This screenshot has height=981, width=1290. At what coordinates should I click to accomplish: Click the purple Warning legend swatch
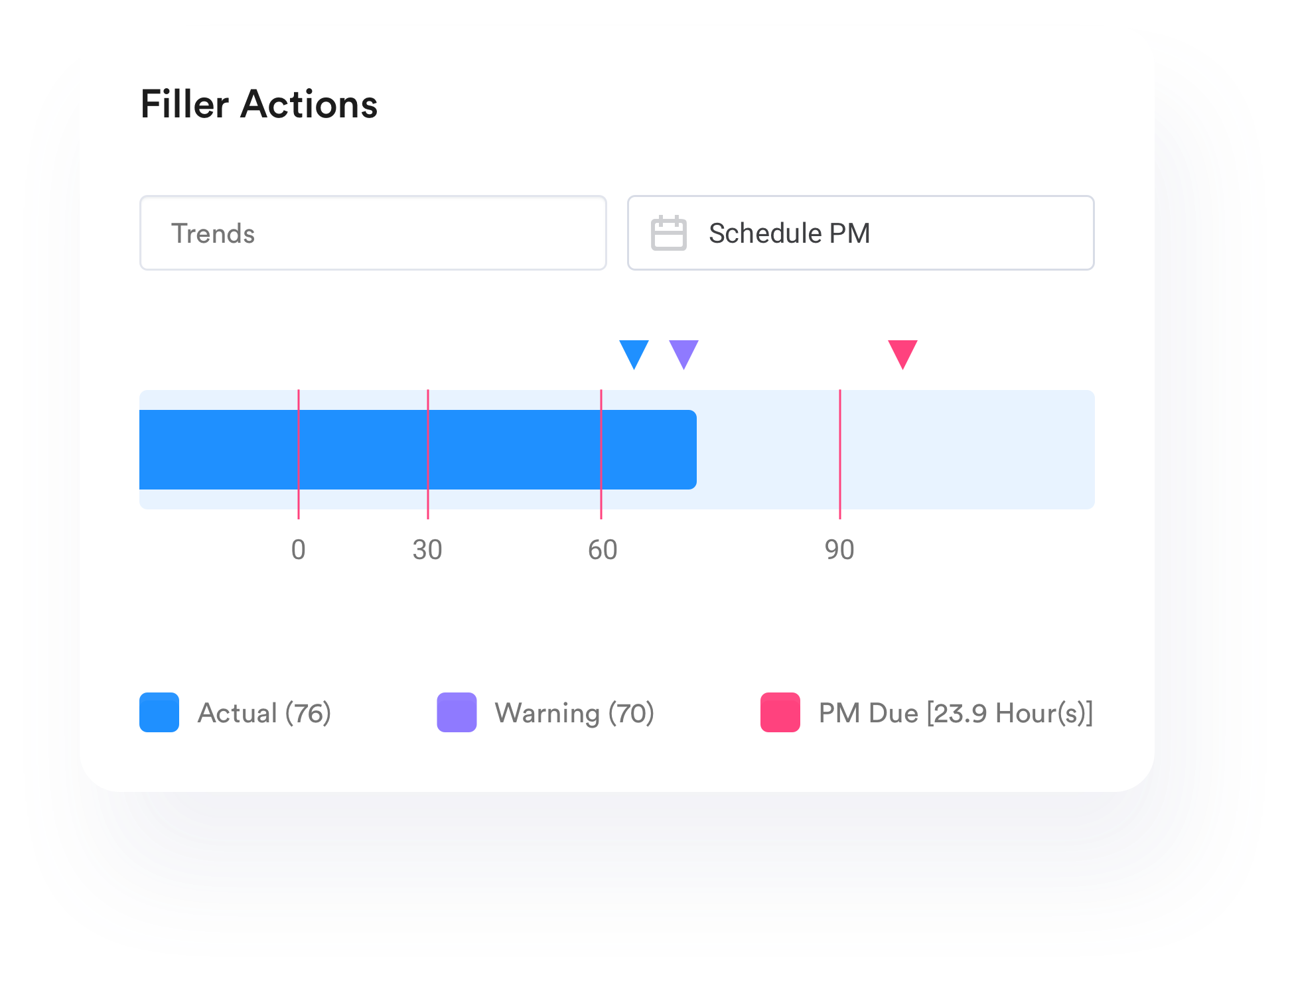[x=457, y=712]
